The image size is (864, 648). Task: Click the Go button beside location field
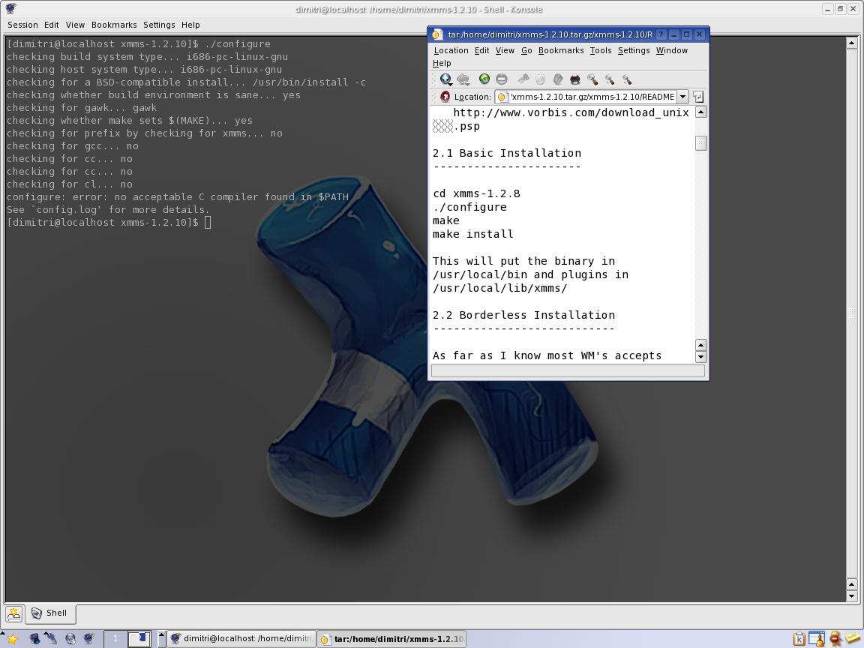tap(698, 97)
